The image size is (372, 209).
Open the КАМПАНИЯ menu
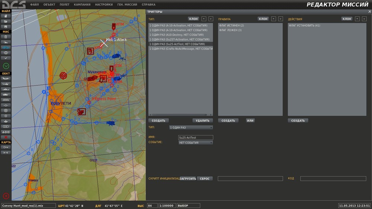coord(82,5)
